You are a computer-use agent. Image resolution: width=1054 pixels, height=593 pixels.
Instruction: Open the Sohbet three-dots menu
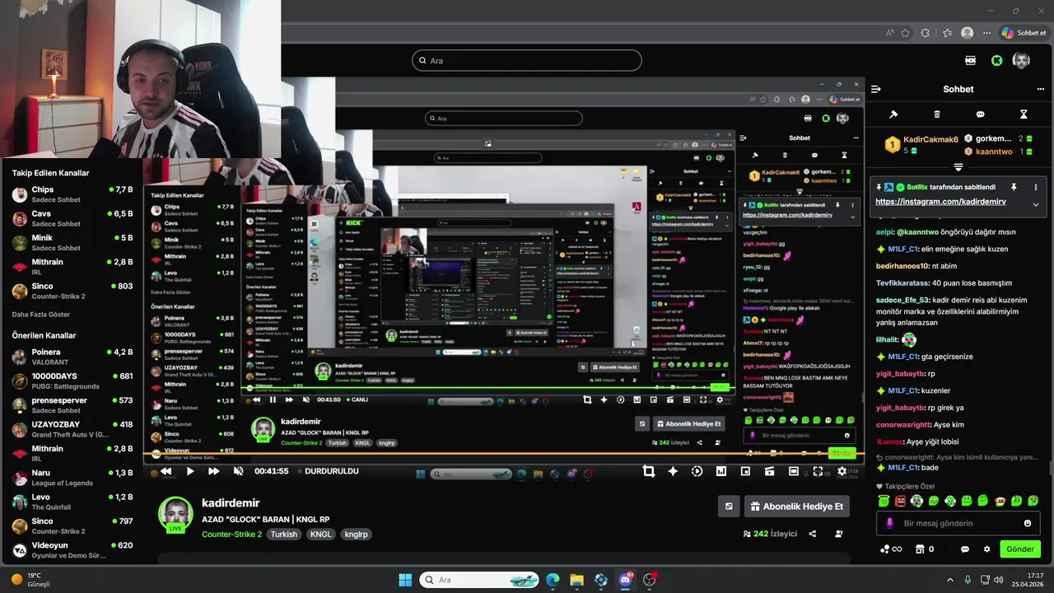[1040, 89]
